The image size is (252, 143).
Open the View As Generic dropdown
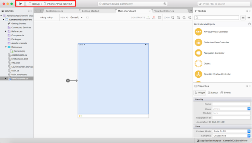pos(76,17)
